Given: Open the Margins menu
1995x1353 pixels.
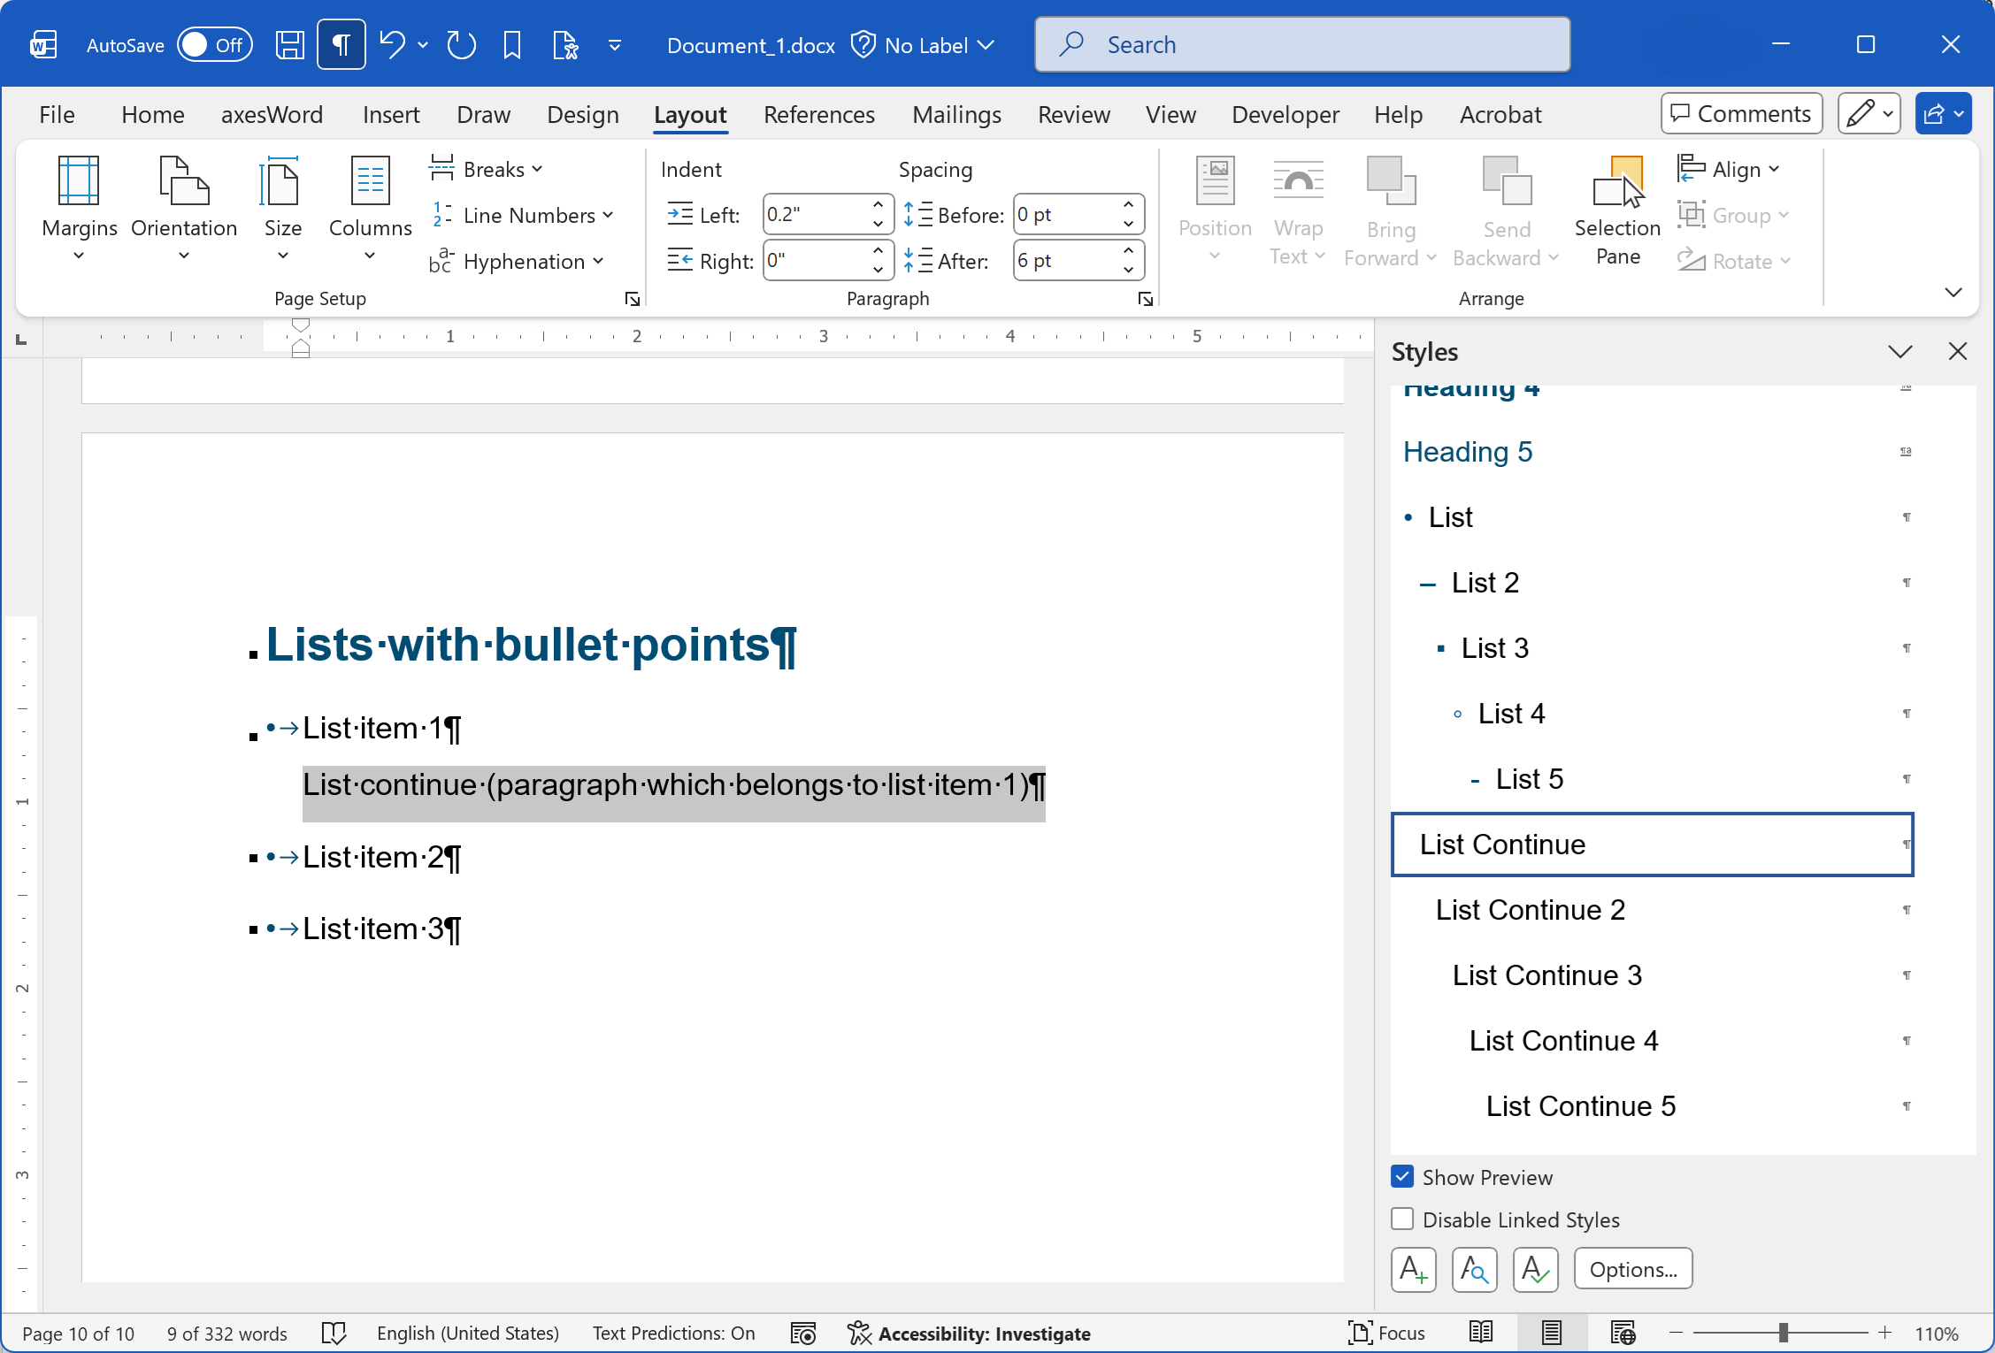Looking at the screenshot, I should pos(79,210).
